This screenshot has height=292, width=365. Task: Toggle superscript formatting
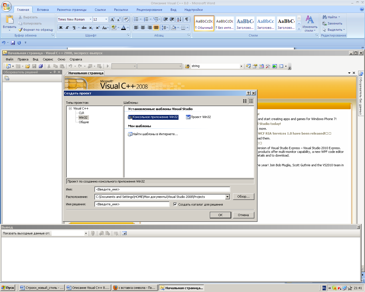[98, 28]
